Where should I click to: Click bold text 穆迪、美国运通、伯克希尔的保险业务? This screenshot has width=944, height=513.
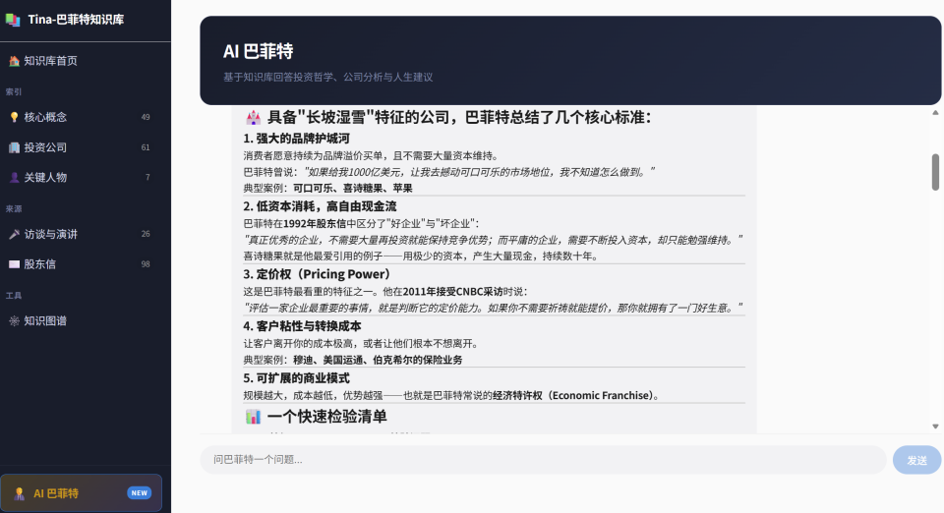click(x=378, y=361)
